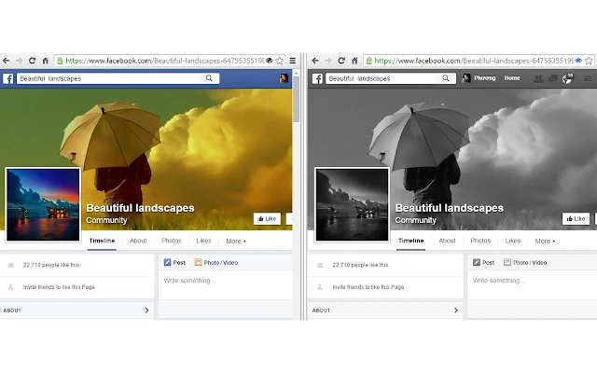Screen dimensions: 597x373
Task: Open friend requests icon in right window
Action: click(x=538, y=78)
